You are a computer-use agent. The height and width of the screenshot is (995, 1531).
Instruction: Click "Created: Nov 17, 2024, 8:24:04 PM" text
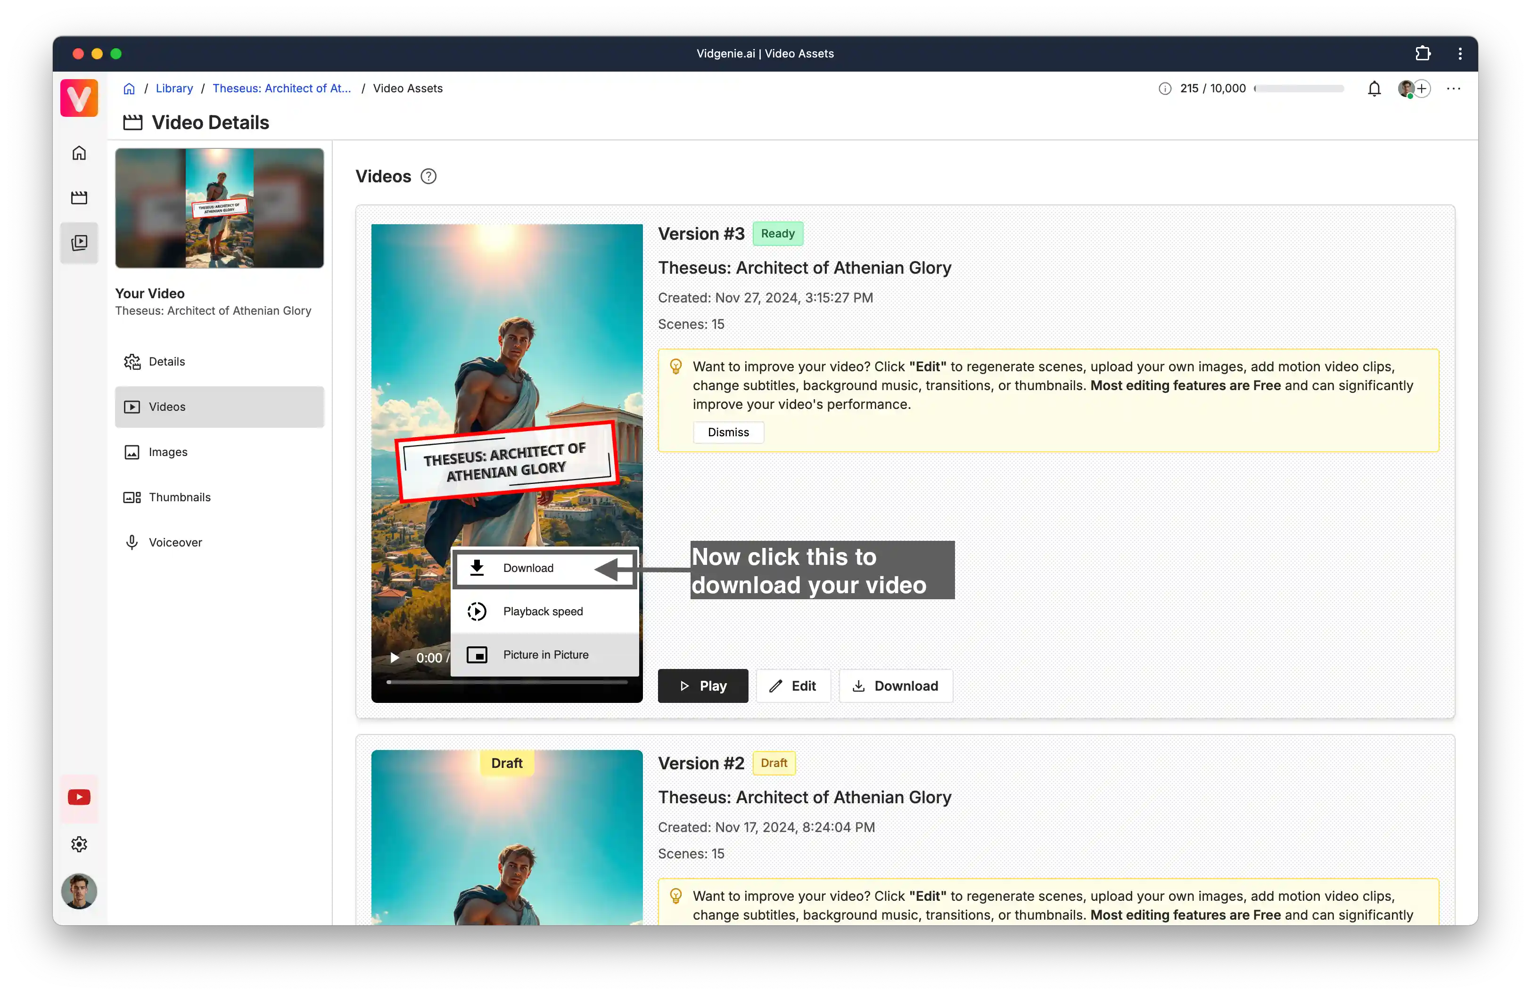tap(766, 827)
